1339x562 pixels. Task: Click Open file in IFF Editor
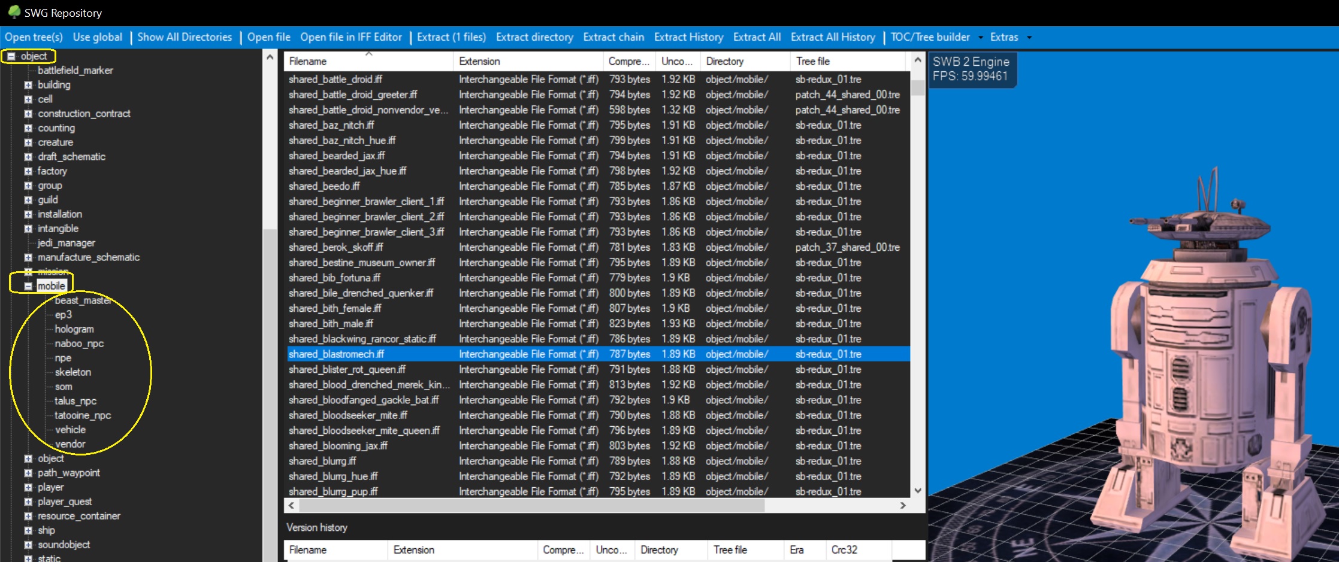(x=351, y=37)
